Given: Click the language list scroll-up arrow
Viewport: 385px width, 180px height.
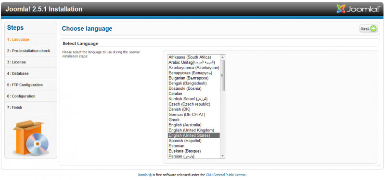Looking at the screenshot, I should (x=222, y=57).
